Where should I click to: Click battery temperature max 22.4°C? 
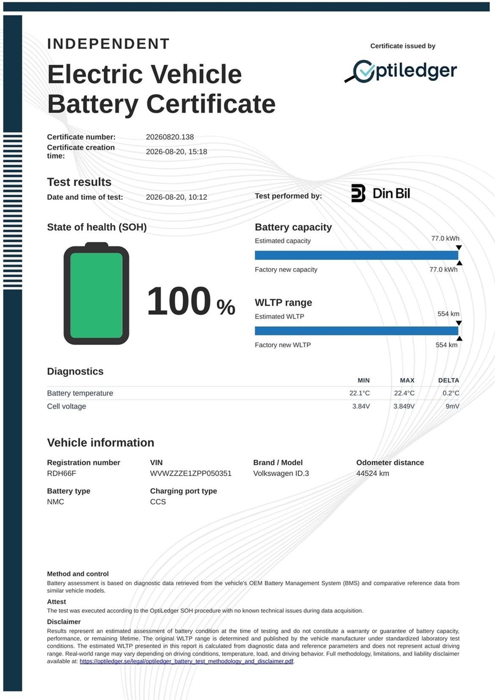coord(404,393)
